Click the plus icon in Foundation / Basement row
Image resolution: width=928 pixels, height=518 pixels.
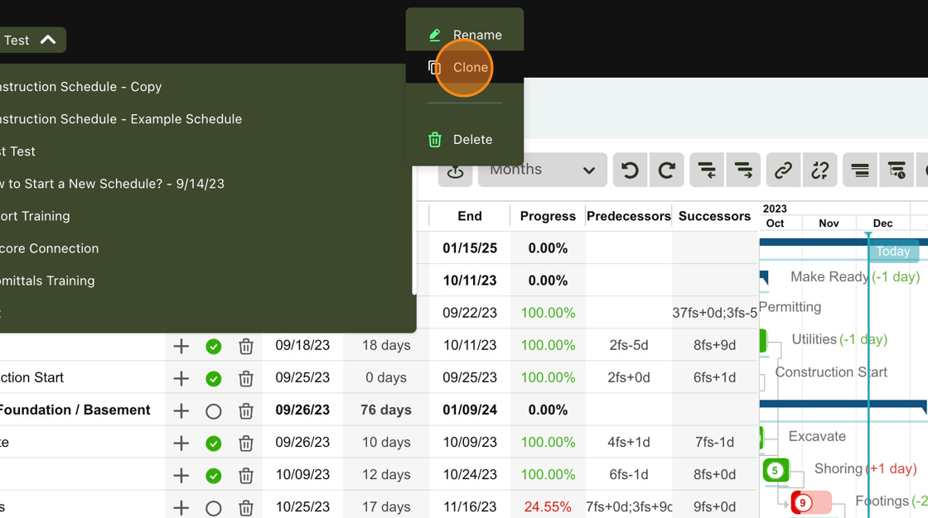[x=181, y=410]
